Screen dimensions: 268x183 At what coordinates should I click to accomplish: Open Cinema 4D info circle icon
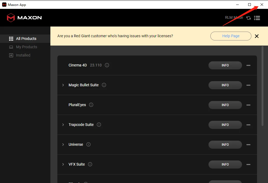coord(107,65)
